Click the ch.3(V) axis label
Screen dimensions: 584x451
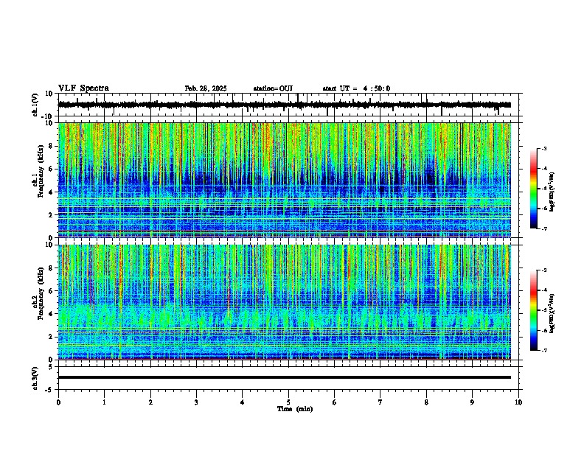click(x=35, y=379)
